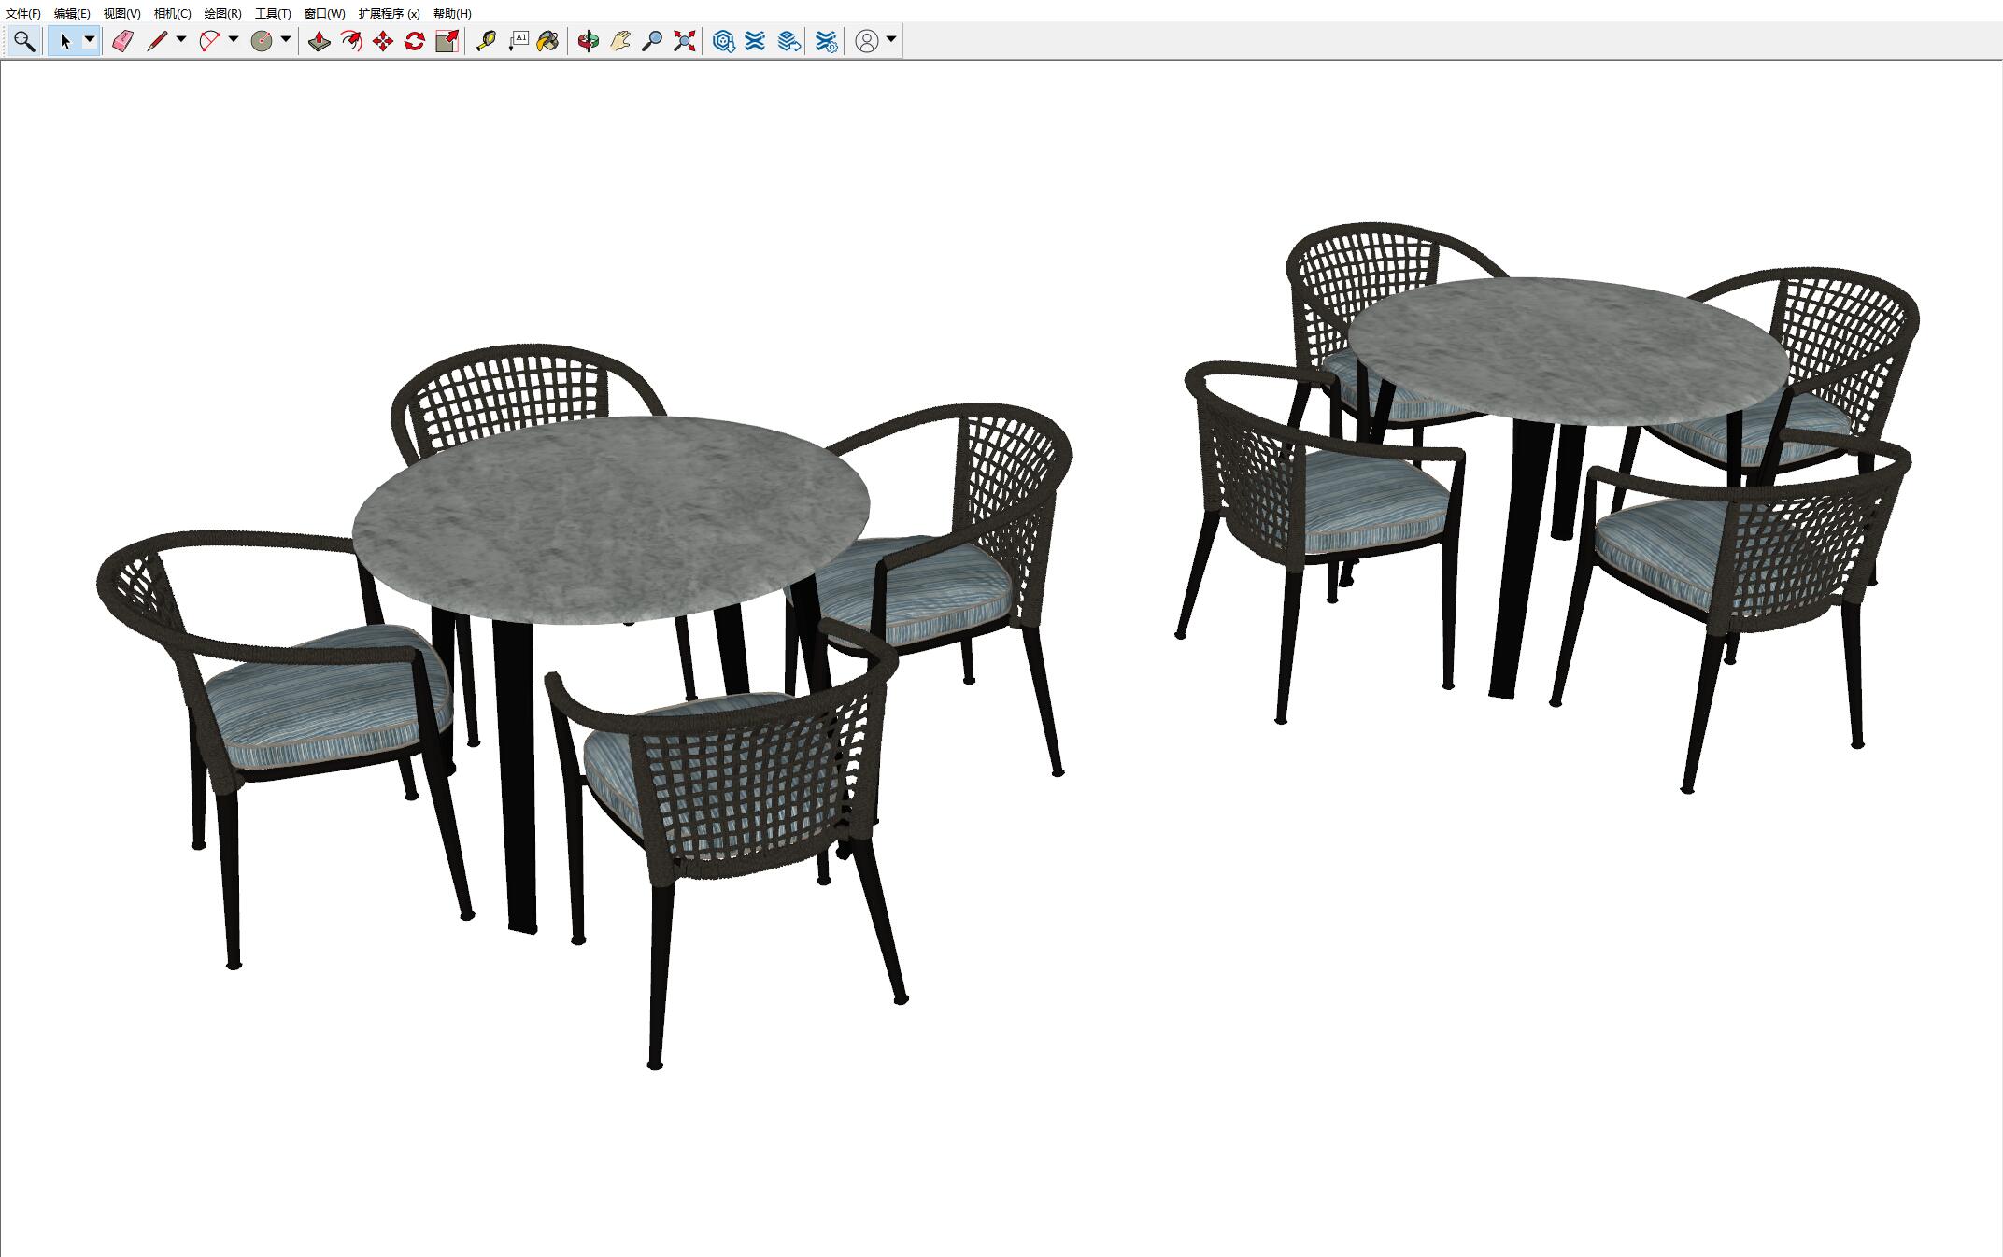Viewport: 2003px width, 1257px height.
Task: Select the Move tool
Action: pos(383,41)
